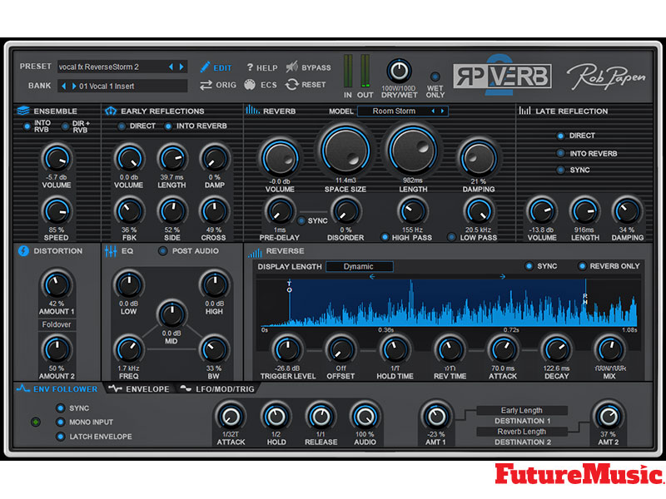The height and width of the screenshot is (499, 666).
Task: Select Ensemble DIR + RVB option
Action: click(x=65, y=126)
